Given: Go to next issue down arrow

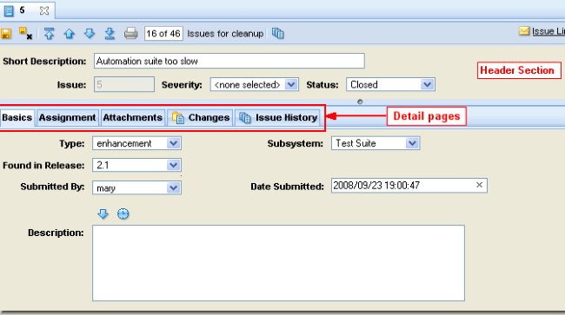Looking at the screenshot, I should pyautogui.click(x=90, y=34).
